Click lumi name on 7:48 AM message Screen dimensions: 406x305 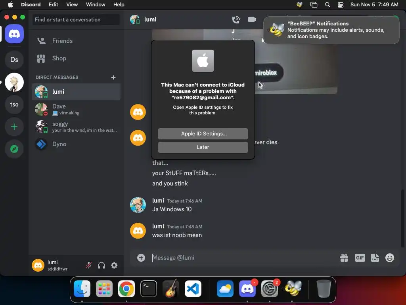[x=158, y=226]
